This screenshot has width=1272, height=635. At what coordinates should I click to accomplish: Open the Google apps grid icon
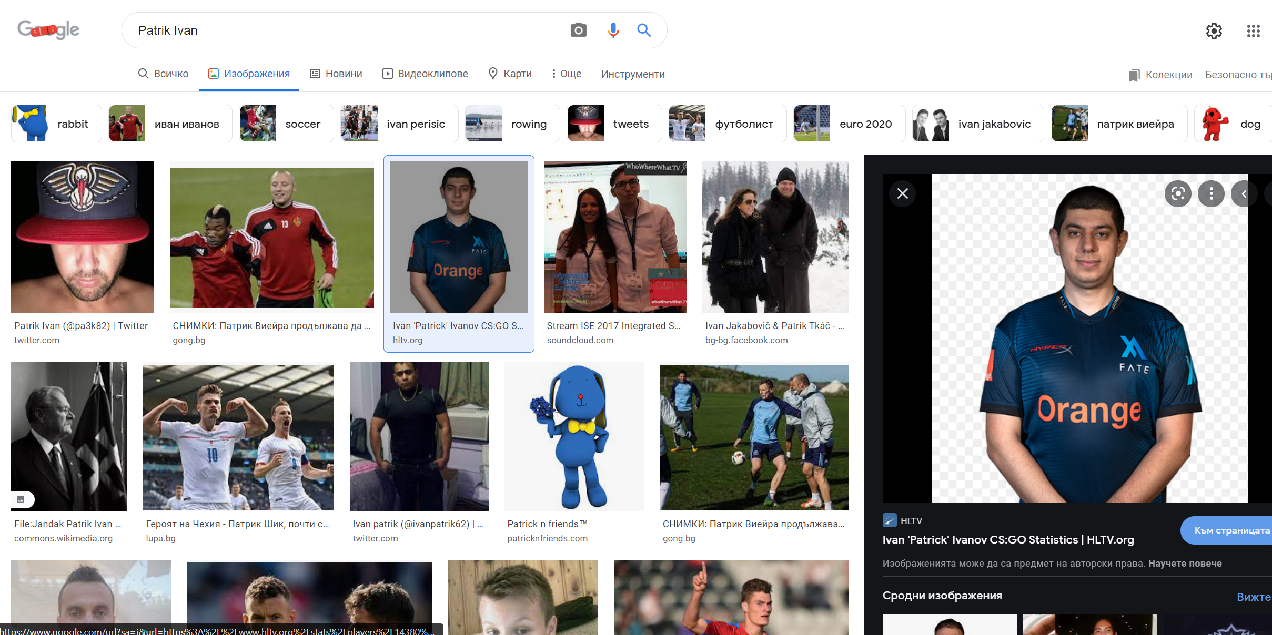coord(1253,31)
